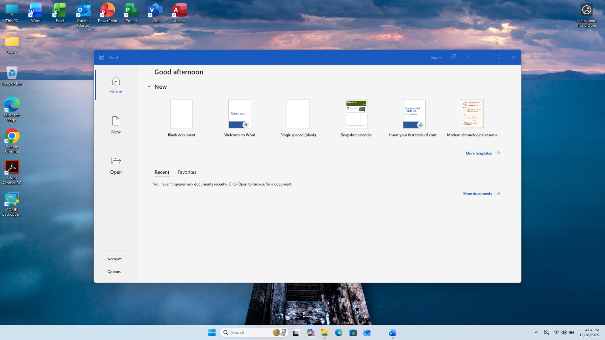Open Microsoft Store from taskbar
The height and width of the screenshot is (340, 605).
(x=353, y=332)
